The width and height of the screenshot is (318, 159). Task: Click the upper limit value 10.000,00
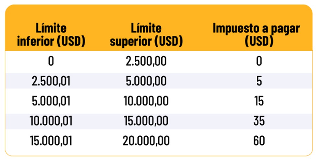click(146, 101)
